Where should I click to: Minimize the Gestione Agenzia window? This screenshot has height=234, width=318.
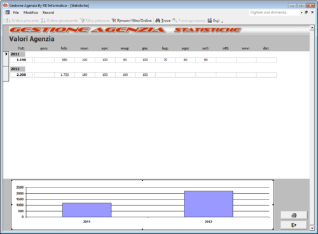tap(292, 6)
